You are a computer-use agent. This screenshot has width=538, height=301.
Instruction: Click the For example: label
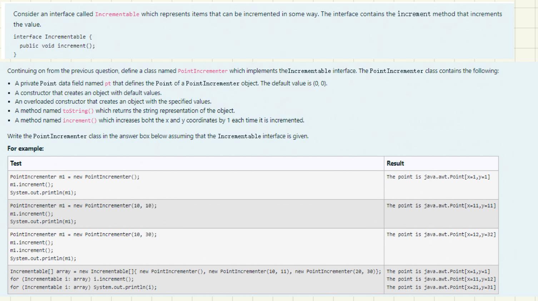click(x=25, y=149)
